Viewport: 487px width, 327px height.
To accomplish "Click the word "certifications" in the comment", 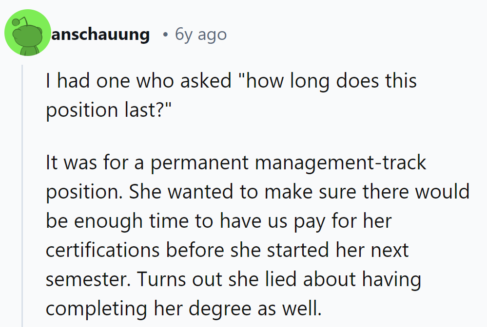I will coord(102,250).
